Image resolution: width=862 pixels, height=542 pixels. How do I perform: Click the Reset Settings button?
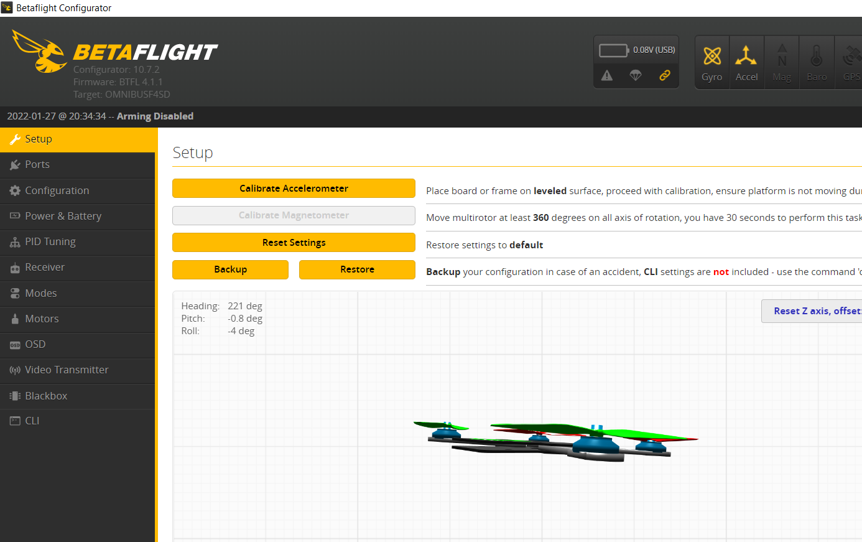[294, 243]
